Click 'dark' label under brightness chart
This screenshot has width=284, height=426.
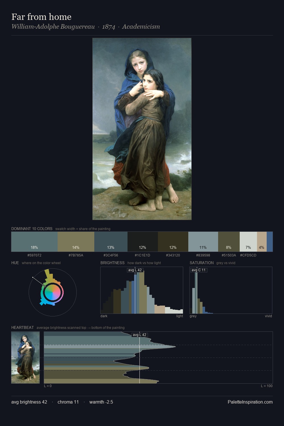pos(104,316)
